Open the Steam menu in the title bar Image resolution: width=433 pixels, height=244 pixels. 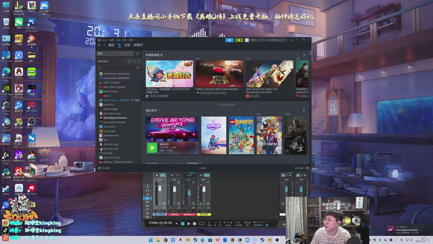[x=104, y=40]
